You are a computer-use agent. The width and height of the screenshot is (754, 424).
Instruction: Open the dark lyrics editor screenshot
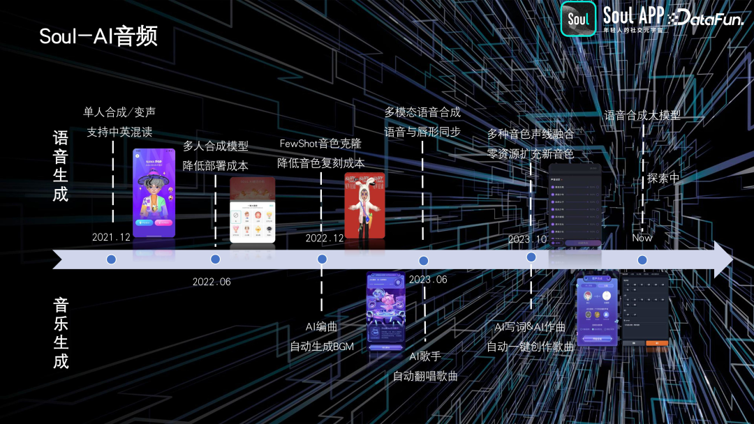pos(644,312)
